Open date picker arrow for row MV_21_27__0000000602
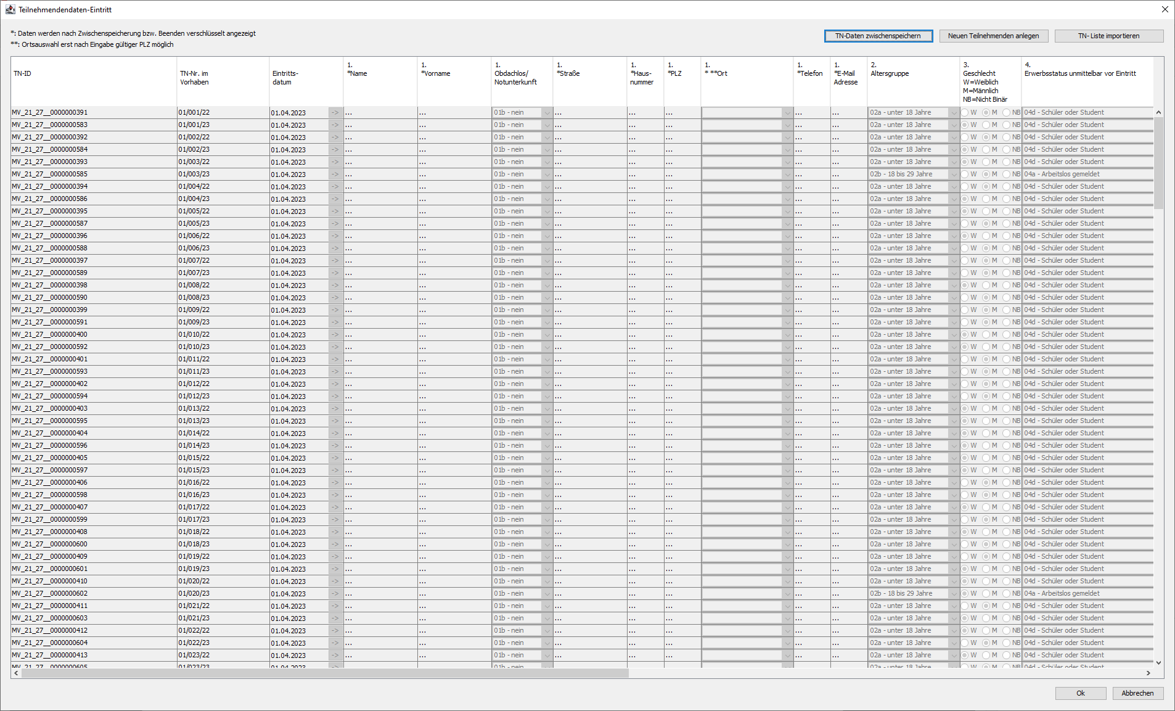Image resolution: width=1175 pixels, height=711 pixels. (335, 593)
